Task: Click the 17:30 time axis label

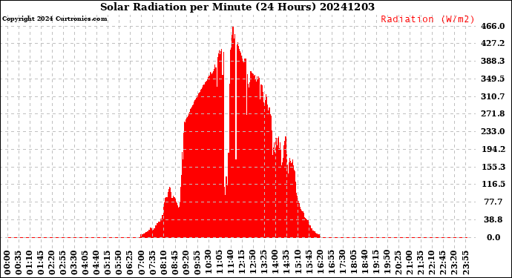Action: point(342,262)
